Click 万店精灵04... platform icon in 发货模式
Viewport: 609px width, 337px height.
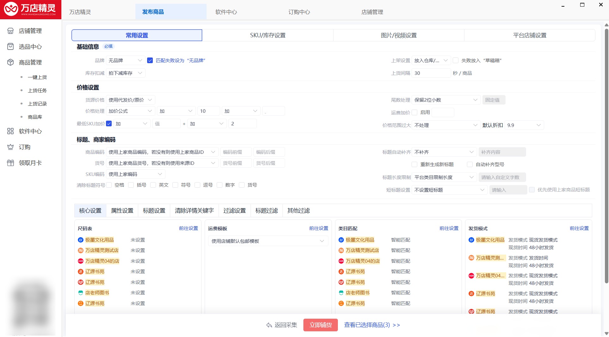471,275
